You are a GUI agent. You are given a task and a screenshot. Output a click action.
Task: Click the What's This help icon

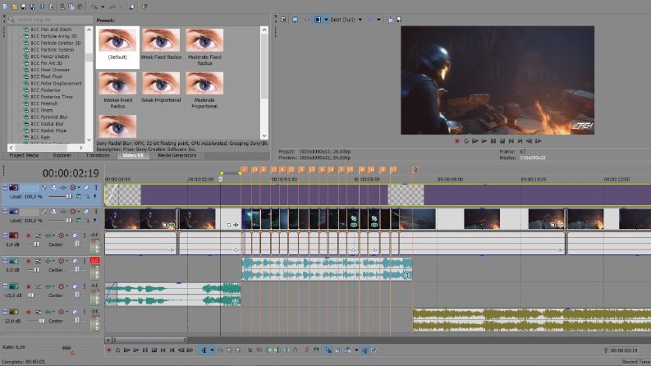[144, 7]
